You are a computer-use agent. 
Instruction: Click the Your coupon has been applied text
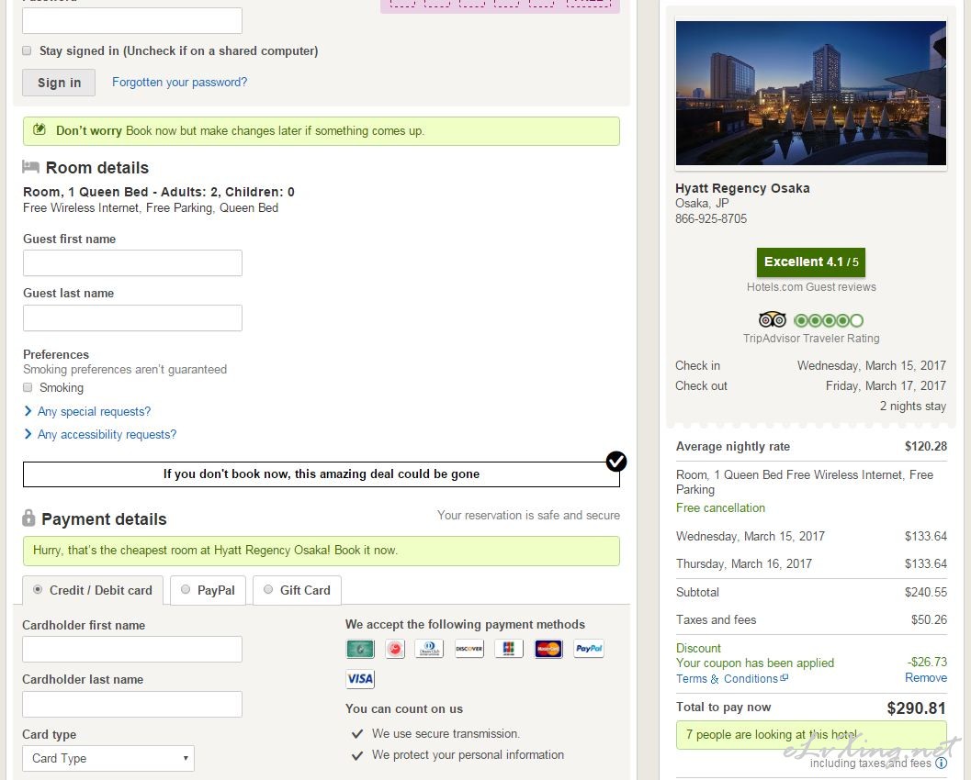pyautogui.click(x=755, y=663)
